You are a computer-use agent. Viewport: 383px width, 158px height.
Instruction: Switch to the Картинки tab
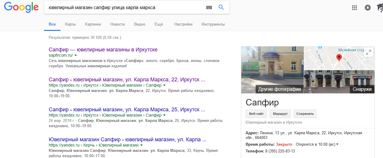[93, 24]
